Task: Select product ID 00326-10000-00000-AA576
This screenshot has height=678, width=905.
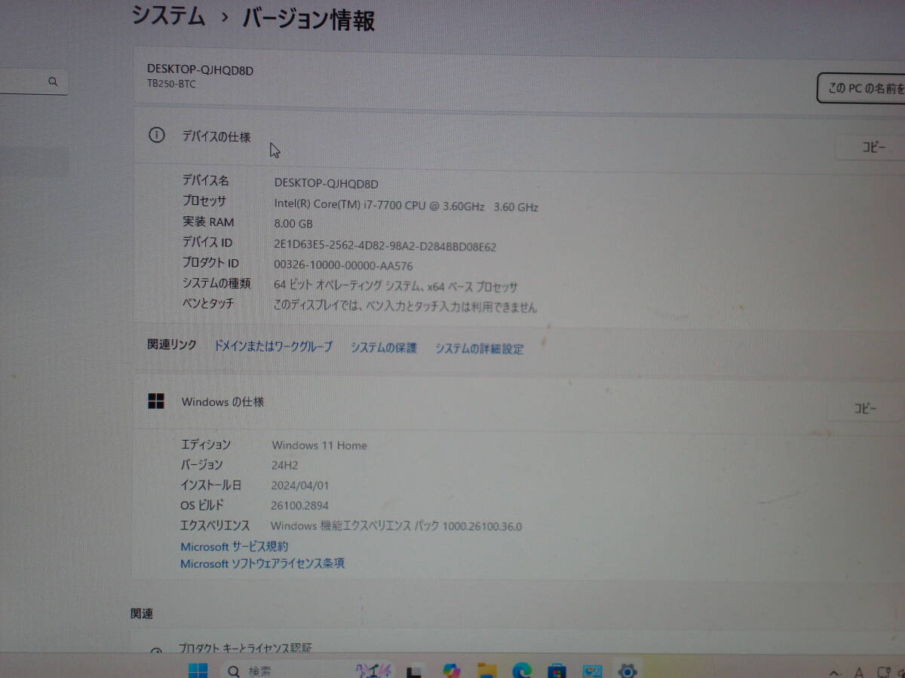Action: (343, 265)
